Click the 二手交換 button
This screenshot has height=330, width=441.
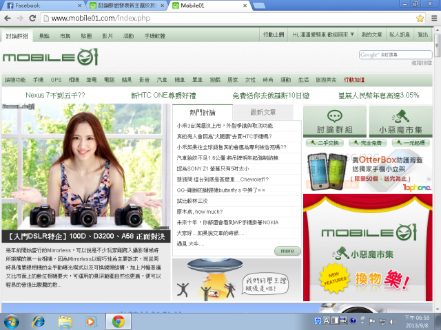(325, 143)
